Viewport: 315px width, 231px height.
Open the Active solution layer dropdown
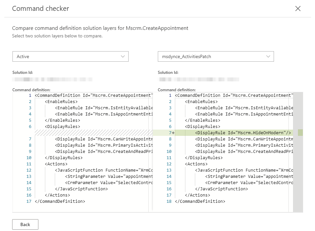click(71, 56)
